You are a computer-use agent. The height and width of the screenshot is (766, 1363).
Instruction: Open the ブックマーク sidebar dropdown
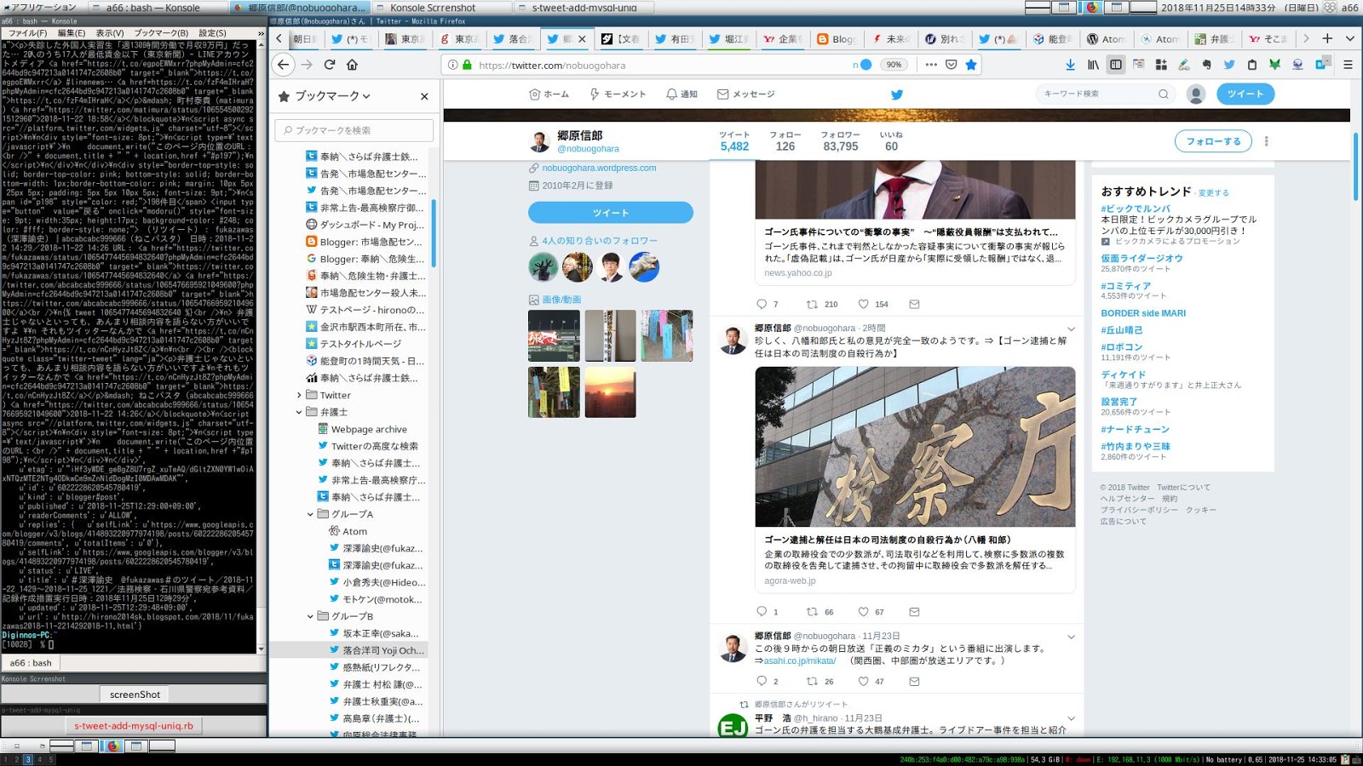[333, 96]
